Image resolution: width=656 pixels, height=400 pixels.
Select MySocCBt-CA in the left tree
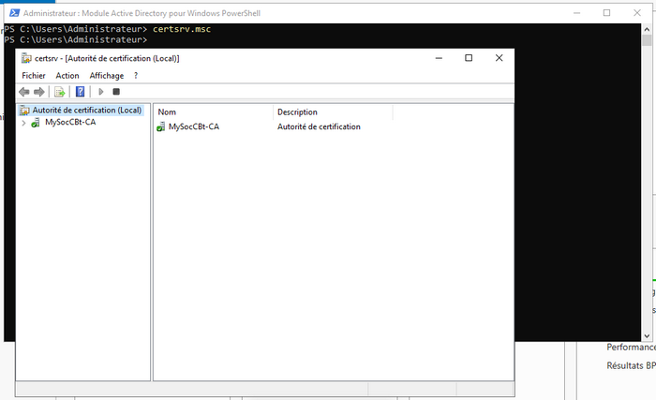pyautogui.click(x=70, y=123)
